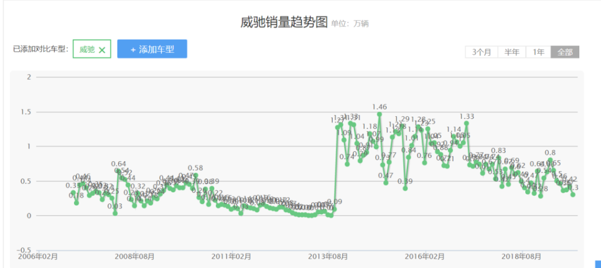
Task: Click the 2013年08月 axis label
Action: (329, 256)
